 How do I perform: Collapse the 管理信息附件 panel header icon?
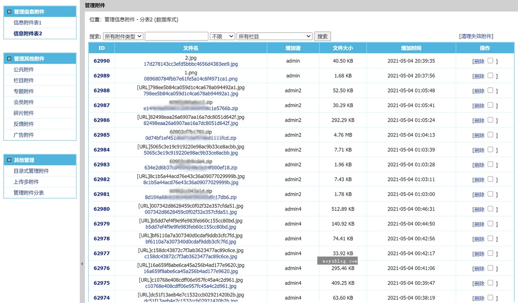(x=10, y=12)
